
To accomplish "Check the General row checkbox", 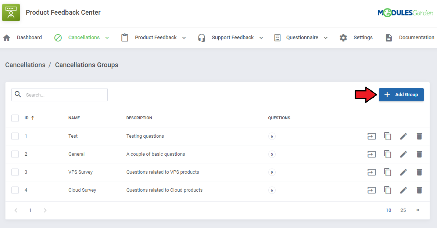I will 15,154.
